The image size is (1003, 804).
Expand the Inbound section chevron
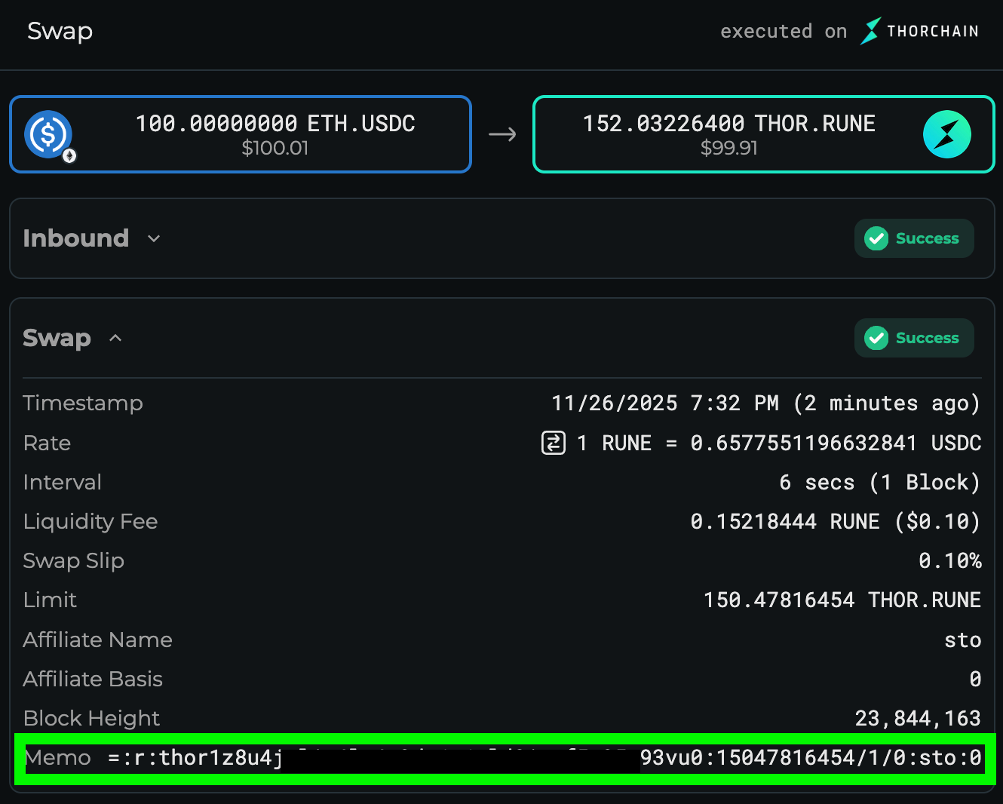pos(154,239)
